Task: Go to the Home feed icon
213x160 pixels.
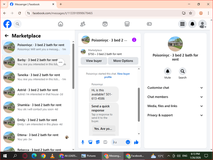Action: [x=60, y=24]
